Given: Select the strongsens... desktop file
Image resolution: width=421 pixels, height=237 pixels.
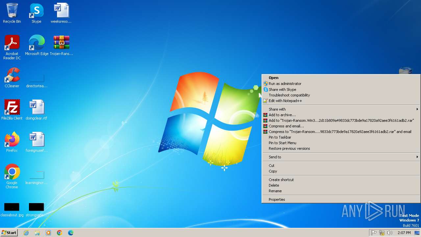Looking at the screenshot, I should tap(37, 209).
